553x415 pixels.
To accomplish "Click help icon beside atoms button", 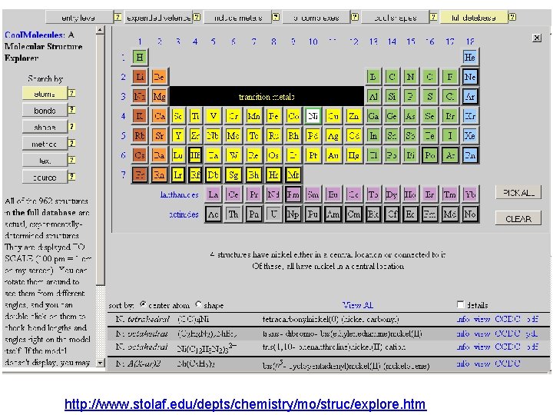I will click(x=71, y=93).
